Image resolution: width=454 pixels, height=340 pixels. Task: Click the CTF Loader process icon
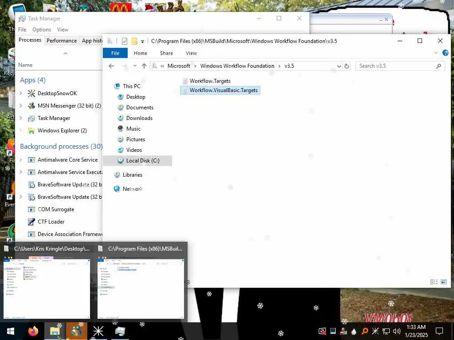[x=31, y=222]
